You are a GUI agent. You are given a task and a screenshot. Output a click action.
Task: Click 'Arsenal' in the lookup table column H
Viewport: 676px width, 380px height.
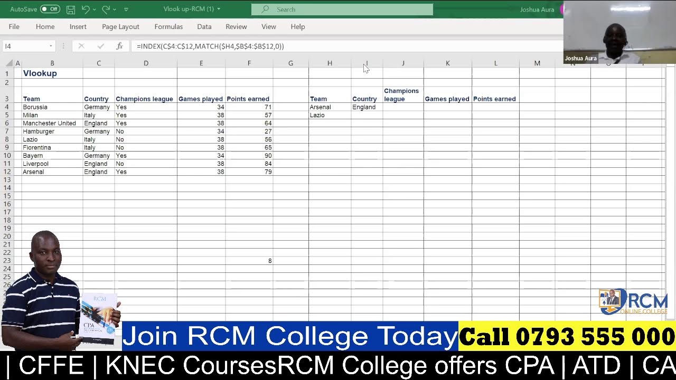click(330, 107)
